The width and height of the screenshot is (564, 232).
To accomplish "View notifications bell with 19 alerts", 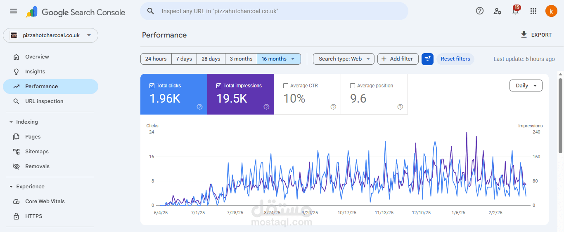I will coord(515,11).
